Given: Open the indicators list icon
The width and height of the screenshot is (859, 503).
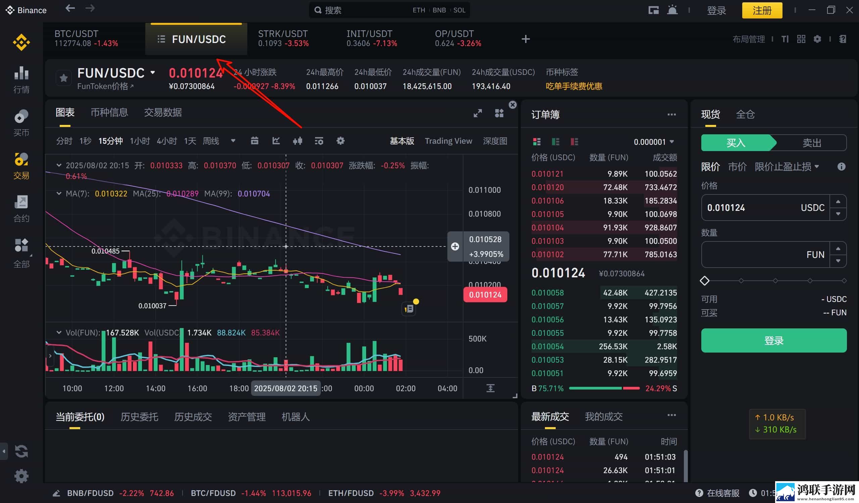Looking at the screenshot, I should (x=319, y=141).
